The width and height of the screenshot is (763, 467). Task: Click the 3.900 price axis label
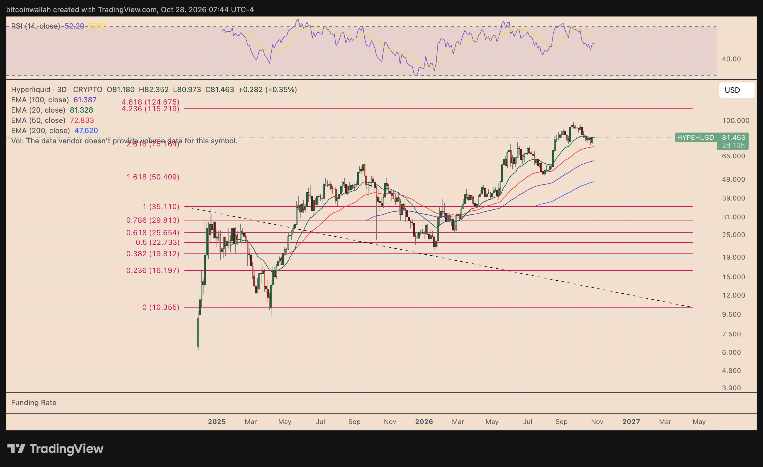tap(731, 388)
